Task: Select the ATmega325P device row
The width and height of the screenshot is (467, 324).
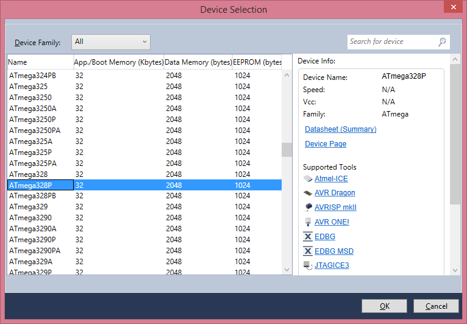Action: 144,153
